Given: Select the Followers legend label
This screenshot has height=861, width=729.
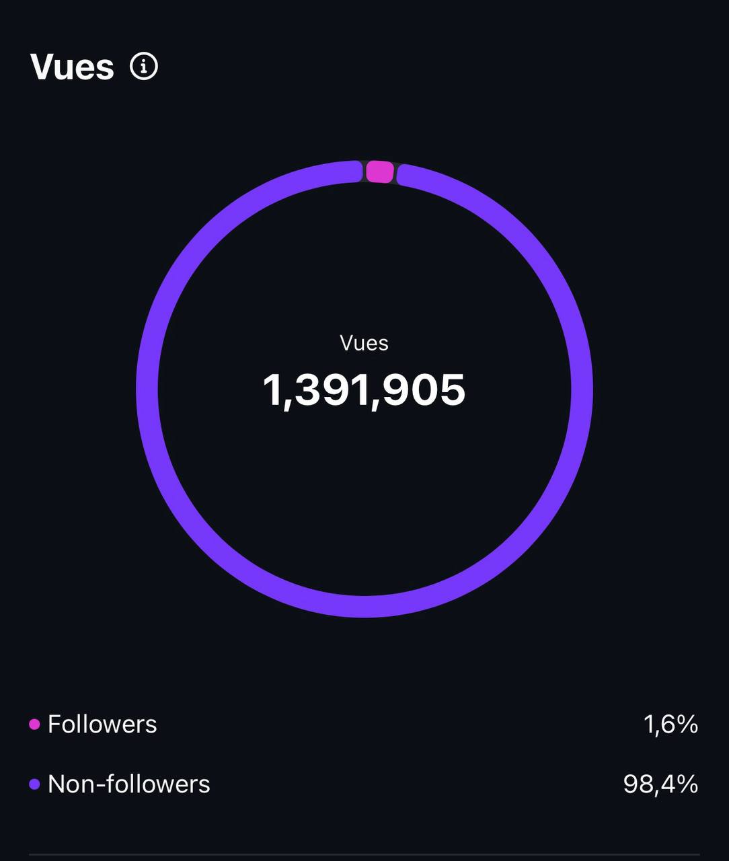Looking at the screenshot, I should [102, 724].
